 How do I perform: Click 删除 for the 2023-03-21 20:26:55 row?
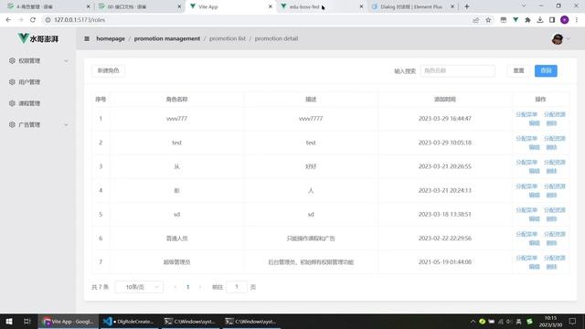pyautogui.click(x=551, y=171)
